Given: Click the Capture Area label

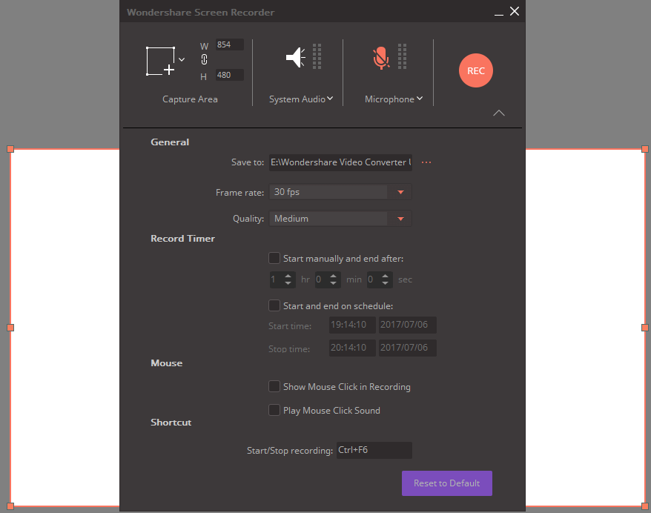Looking at the screenshot, I should pos(190,99).
